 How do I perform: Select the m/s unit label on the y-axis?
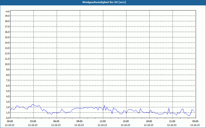[x=8, y=12]
